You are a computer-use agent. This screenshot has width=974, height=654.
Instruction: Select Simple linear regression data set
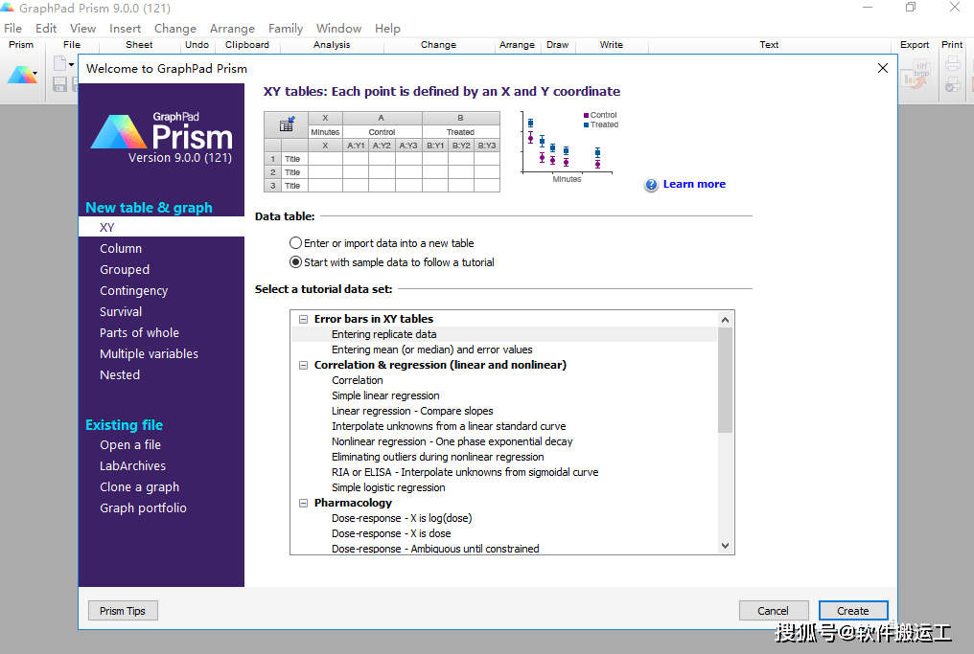(385, 395)
